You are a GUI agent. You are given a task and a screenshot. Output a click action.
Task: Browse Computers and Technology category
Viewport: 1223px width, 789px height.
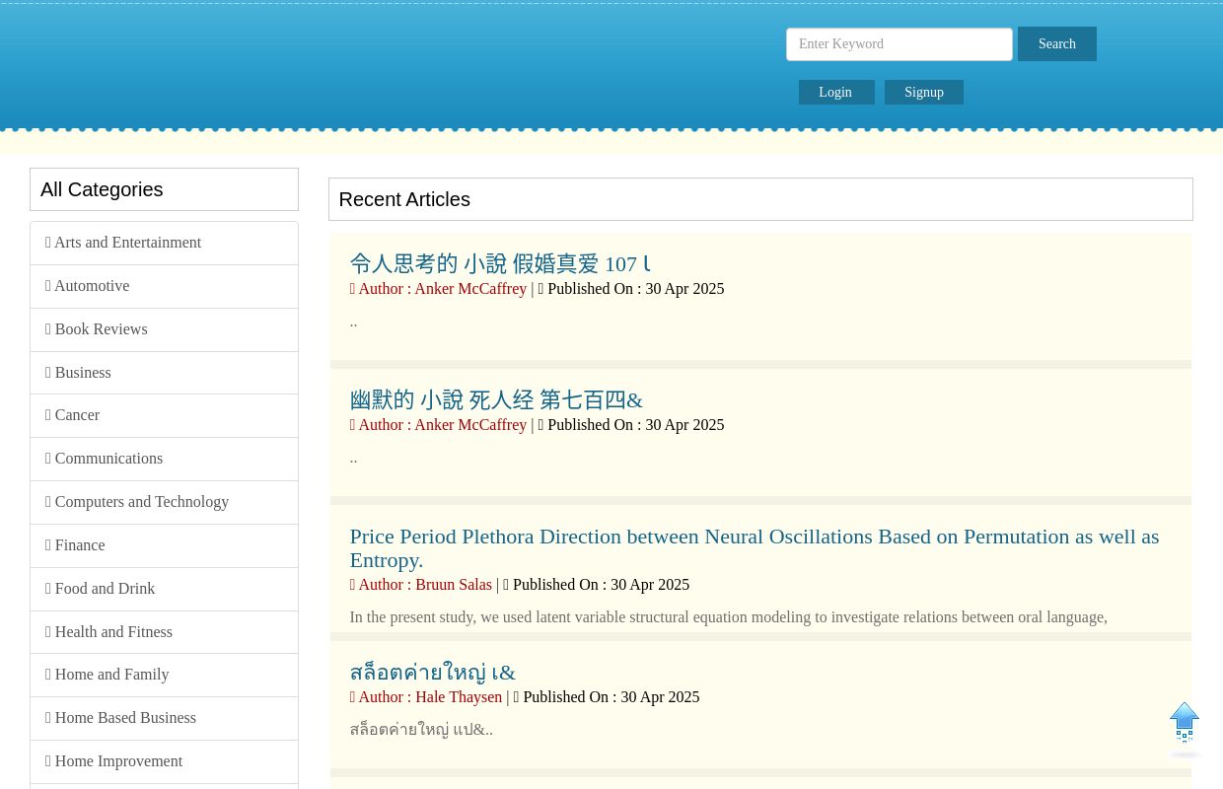(164, 502)
